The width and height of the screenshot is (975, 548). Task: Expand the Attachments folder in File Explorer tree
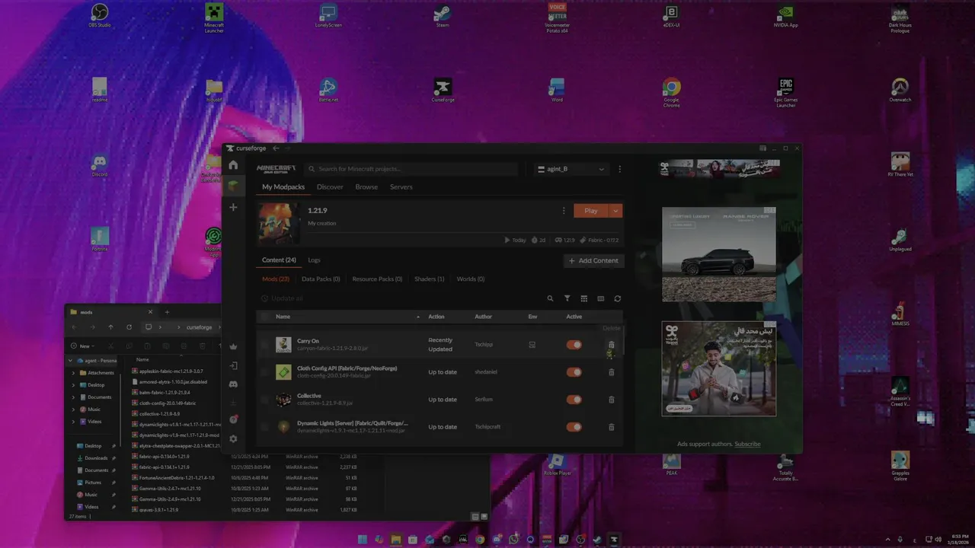74,373
